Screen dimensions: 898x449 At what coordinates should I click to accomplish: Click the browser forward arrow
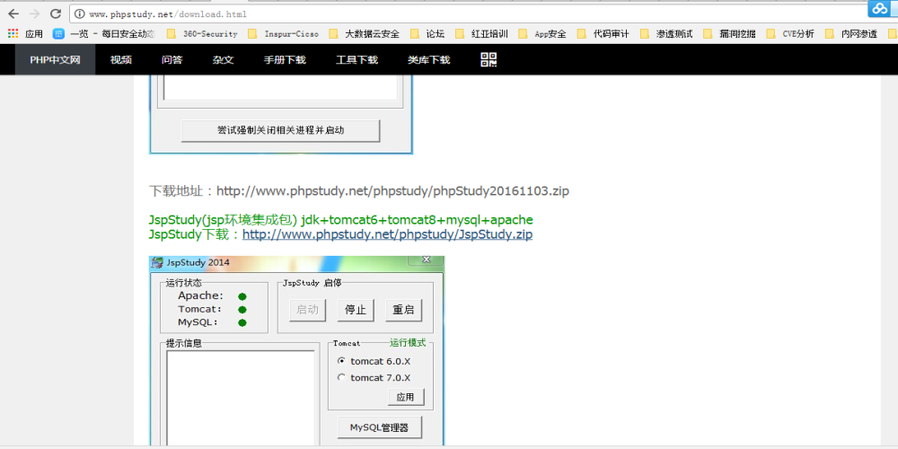pos(34,13)
